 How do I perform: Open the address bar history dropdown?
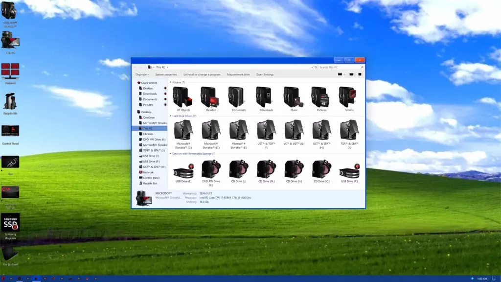(312, 67)
